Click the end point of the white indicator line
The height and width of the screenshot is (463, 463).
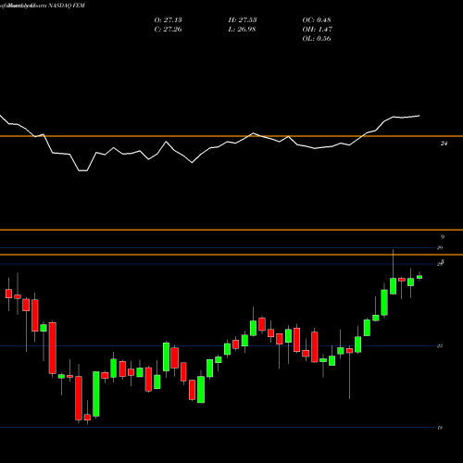click(x=419, y=116)
